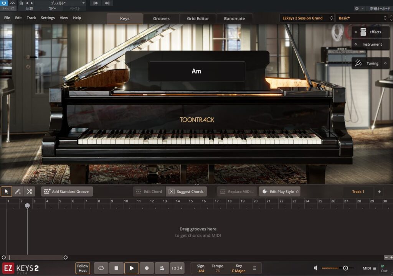Click the metronome icon

coord(162,268)
